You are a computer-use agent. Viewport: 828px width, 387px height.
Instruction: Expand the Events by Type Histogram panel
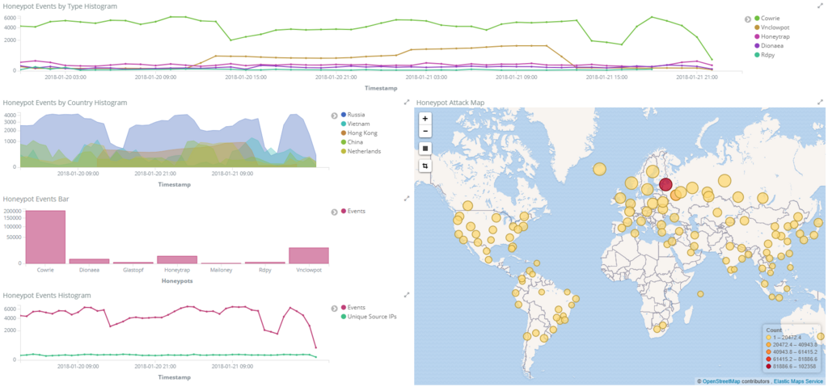[820, 6]
